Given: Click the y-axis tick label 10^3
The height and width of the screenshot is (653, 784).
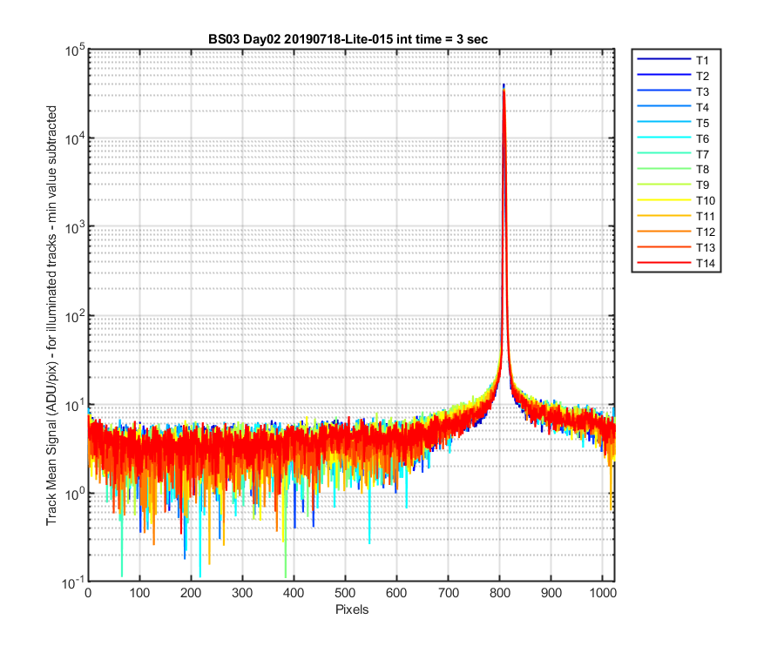Looking at the screenshot, I should pos(75,227).
